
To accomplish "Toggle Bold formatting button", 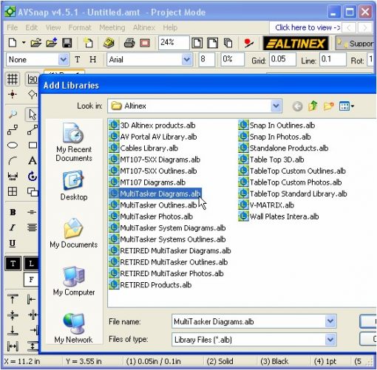I will (x=13, y=212).
